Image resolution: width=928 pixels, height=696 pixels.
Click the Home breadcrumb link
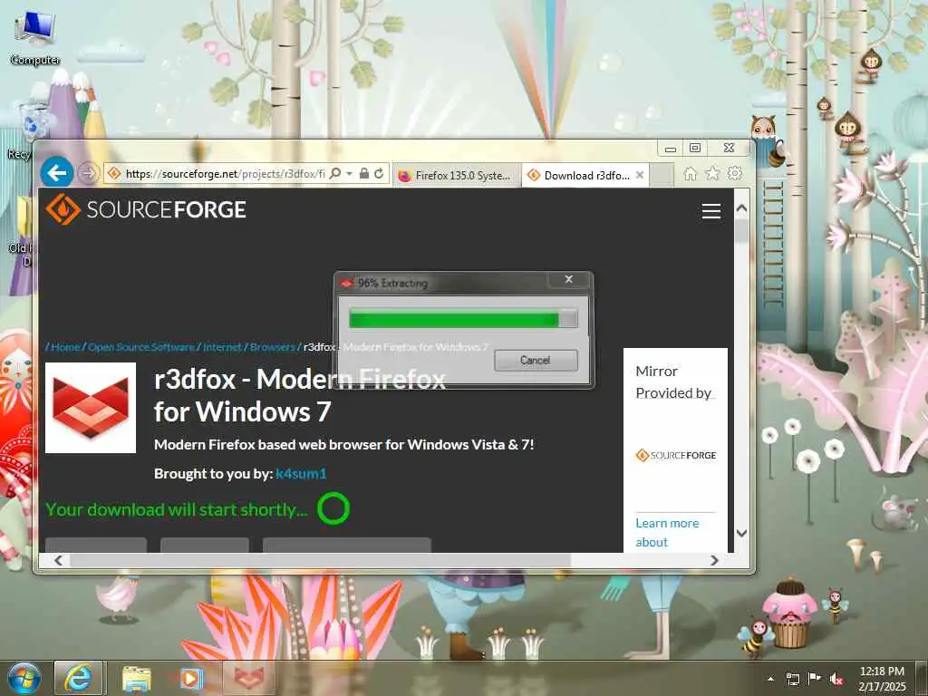(x=65, y=347)
